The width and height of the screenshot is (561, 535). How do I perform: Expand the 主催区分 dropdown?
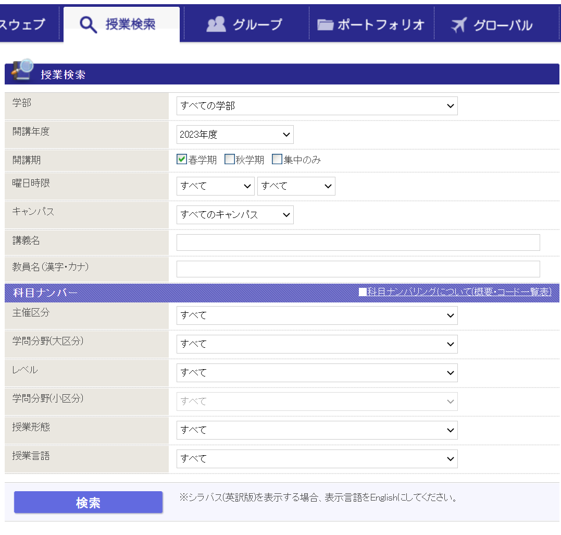coord(317,315)
